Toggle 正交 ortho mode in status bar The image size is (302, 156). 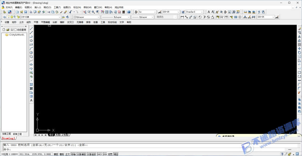pyautogui.click(x=67, y=154)
